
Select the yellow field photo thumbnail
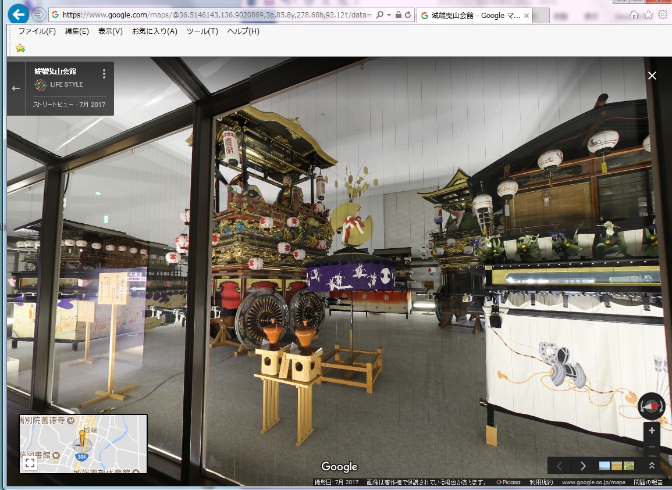click(616, 466)
